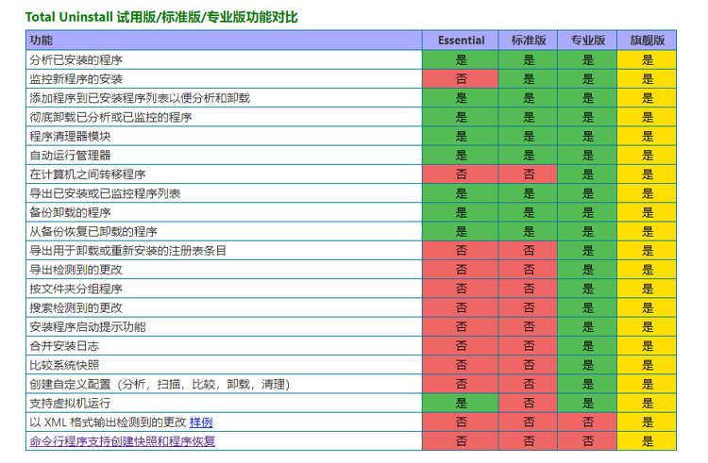Select row label 彻底卸载已分析或已监控的程序

[x=110, y=117]
